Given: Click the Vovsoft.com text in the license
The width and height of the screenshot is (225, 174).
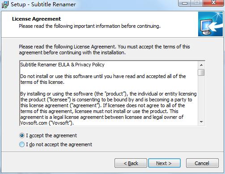Looking at the screenshot, I should [x=34, y=123].
